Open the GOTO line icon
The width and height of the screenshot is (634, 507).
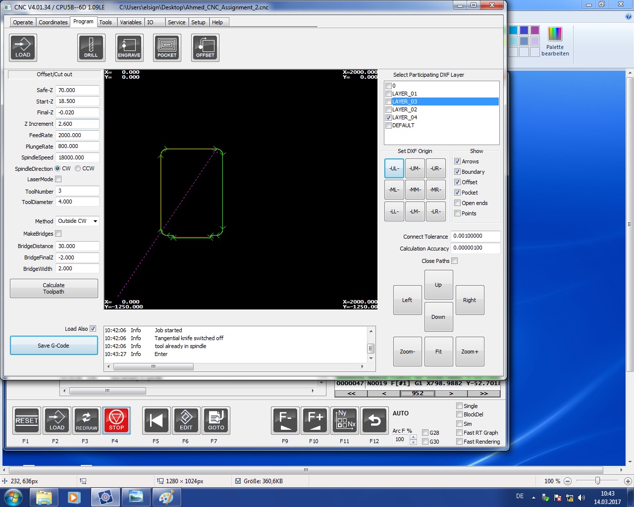216,420
